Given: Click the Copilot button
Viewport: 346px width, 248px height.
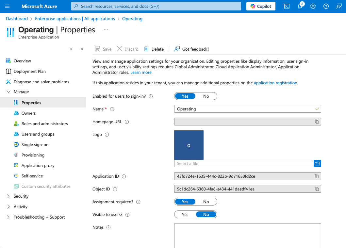Looking at the screenshot, I should [x=261, y=6].
